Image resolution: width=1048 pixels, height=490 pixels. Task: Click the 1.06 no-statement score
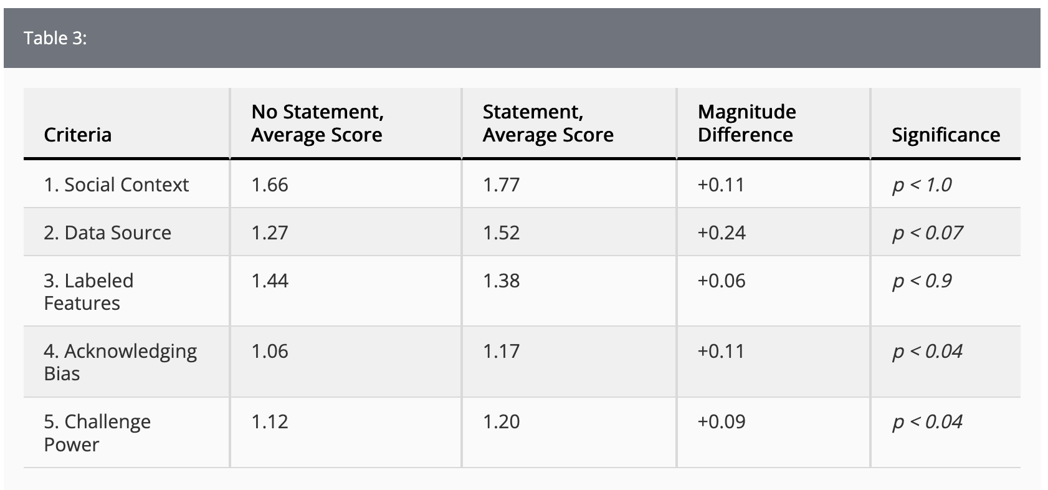[x=270, y=351]
